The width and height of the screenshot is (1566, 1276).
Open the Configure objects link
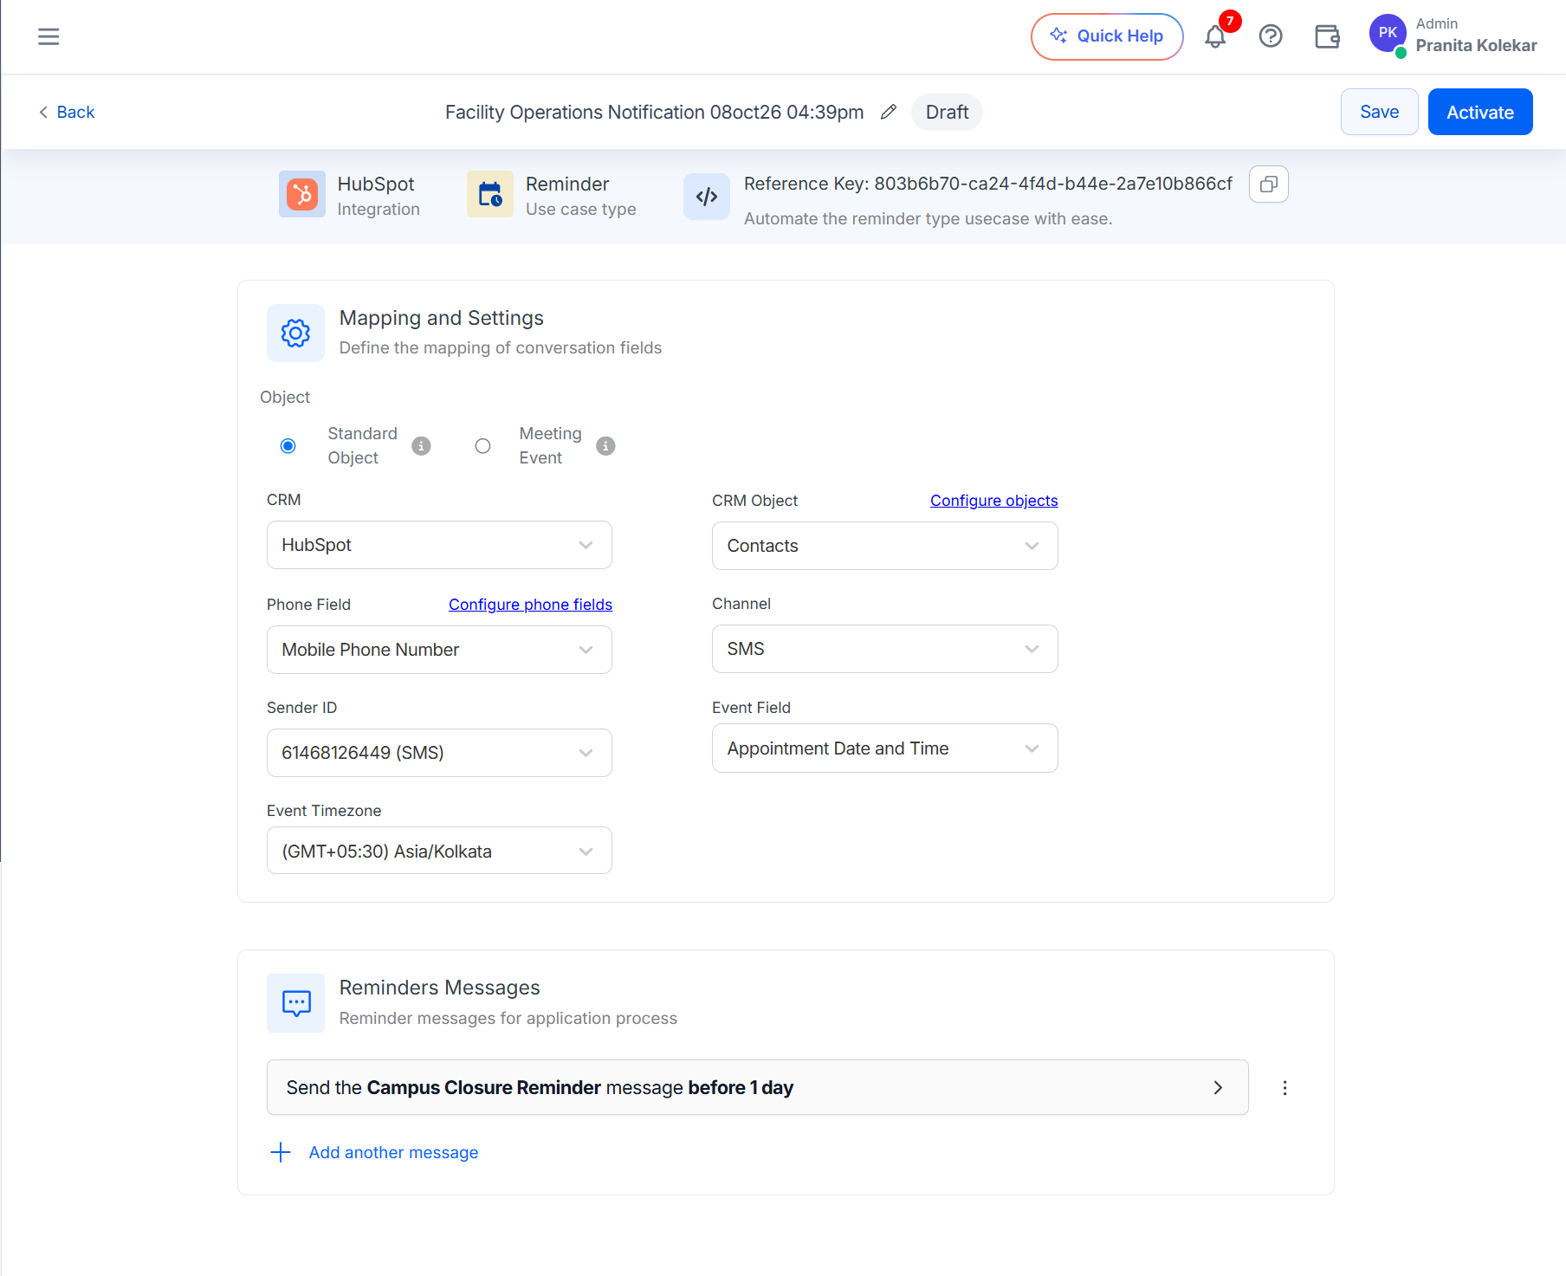993,501
